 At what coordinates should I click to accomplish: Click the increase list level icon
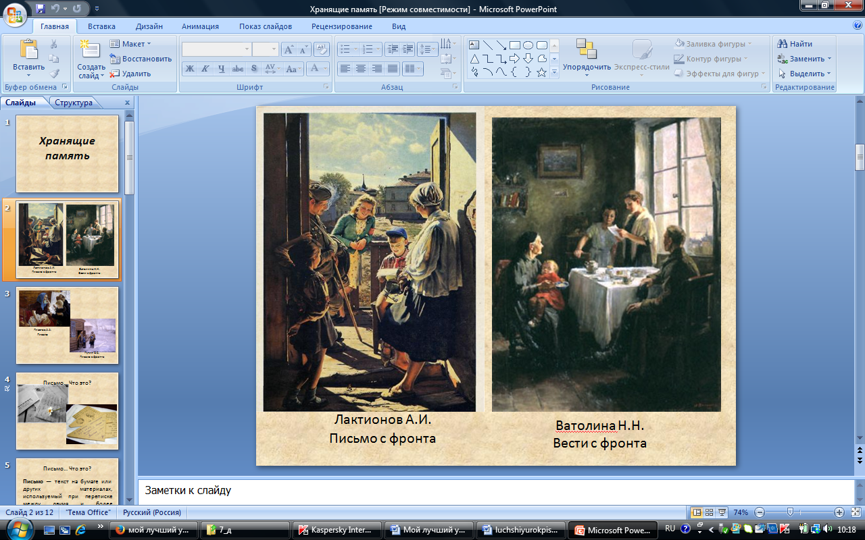[x=407, y=49]
